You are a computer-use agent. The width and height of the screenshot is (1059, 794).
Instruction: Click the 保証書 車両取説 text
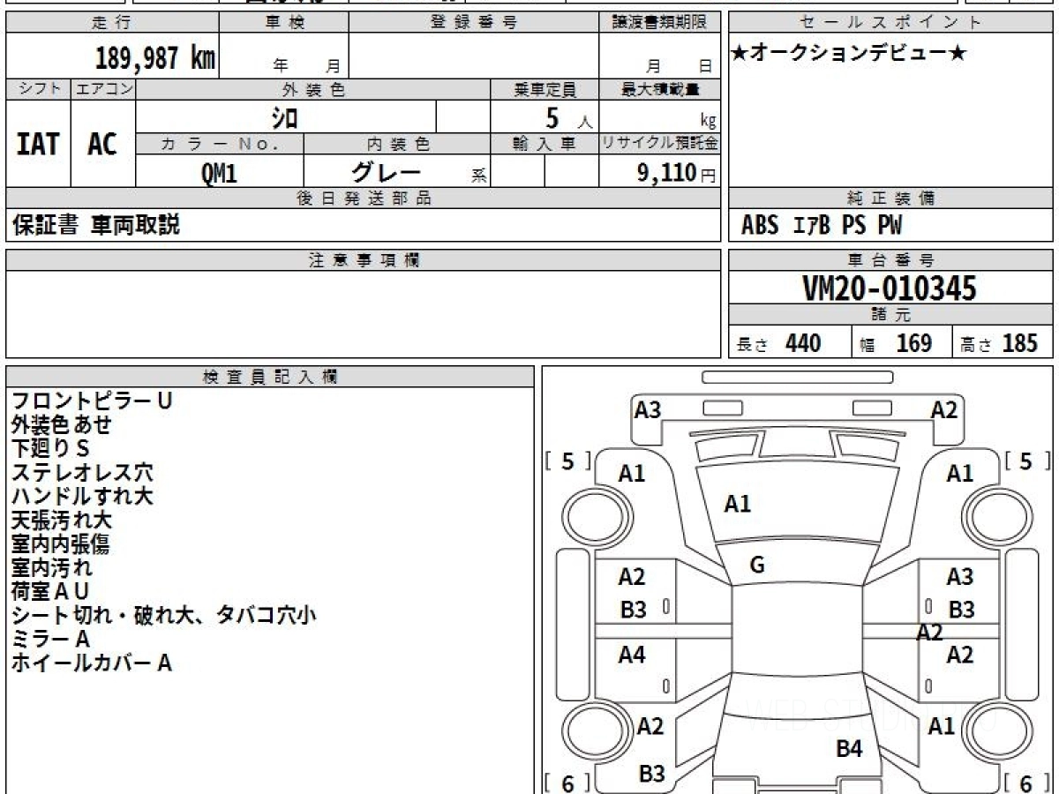(95, 225)
